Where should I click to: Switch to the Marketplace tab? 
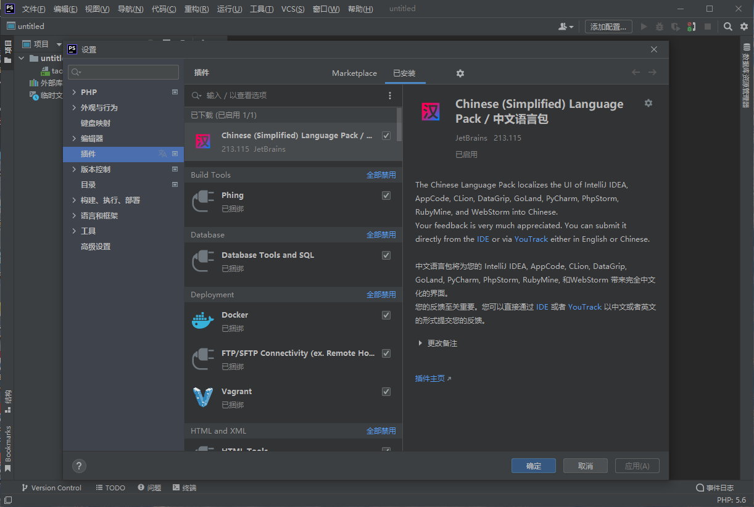click(354, 73)
